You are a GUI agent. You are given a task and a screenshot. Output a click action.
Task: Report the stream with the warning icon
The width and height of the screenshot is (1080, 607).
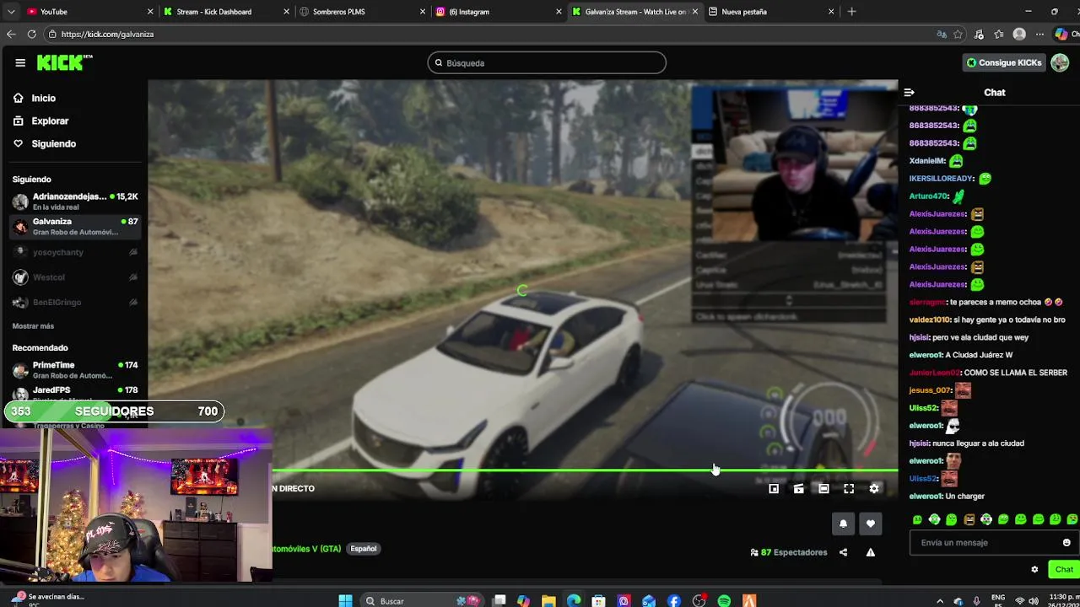pos(871,552)
